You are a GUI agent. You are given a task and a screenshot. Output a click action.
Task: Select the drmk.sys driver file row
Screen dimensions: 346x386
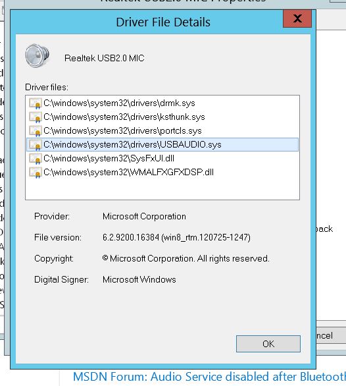click(162, 103)
